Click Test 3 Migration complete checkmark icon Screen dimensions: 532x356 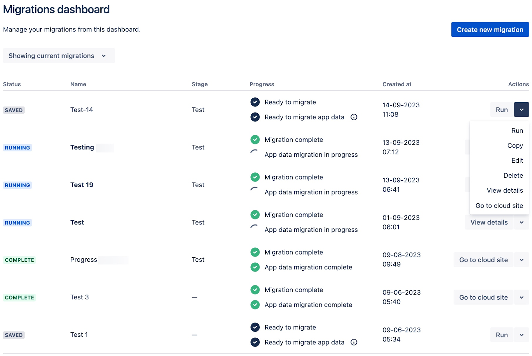(x=255, y=290)
